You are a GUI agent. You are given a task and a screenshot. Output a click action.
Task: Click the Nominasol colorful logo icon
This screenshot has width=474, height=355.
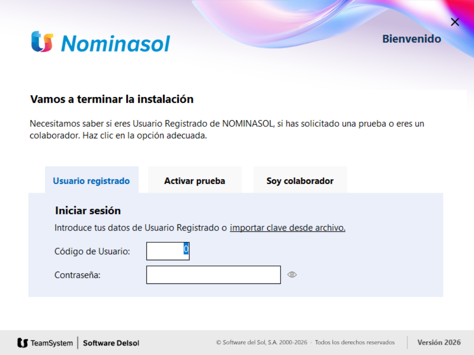(x=42, y=42)
